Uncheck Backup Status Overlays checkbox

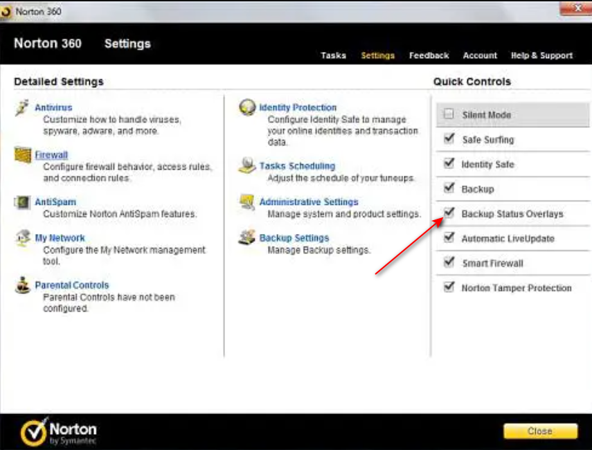[449, 213]
